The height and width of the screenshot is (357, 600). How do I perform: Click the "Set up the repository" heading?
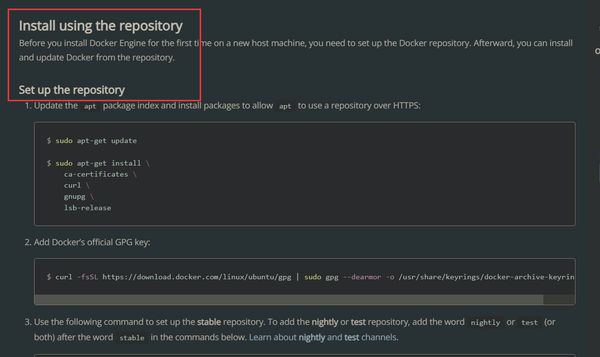(72, 90)
